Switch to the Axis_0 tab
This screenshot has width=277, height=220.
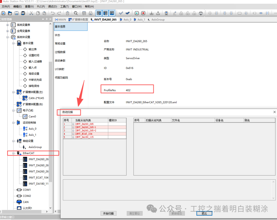click(x=126, y=20)
